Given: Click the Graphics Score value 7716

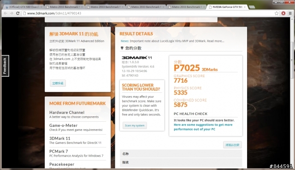Looking at the screenshot, I should 181,80.
